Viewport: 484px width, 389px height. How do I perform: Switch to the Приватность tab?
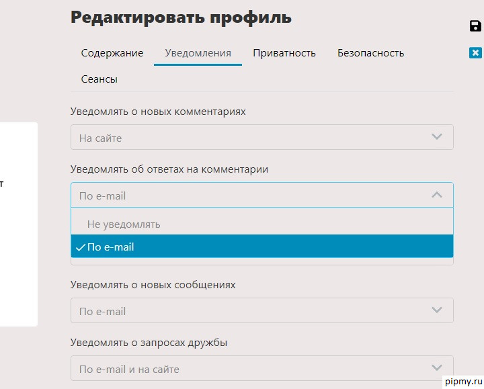tap(284, 53)
